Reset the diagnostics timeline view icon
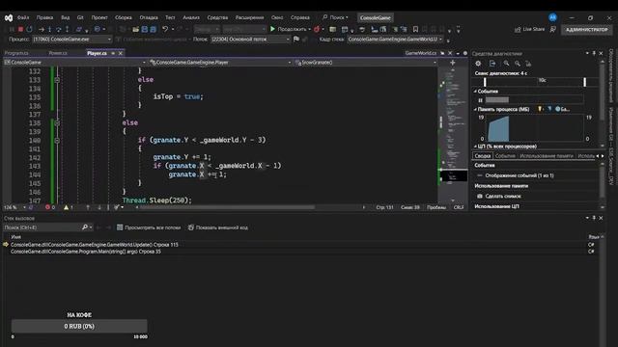 528,64
